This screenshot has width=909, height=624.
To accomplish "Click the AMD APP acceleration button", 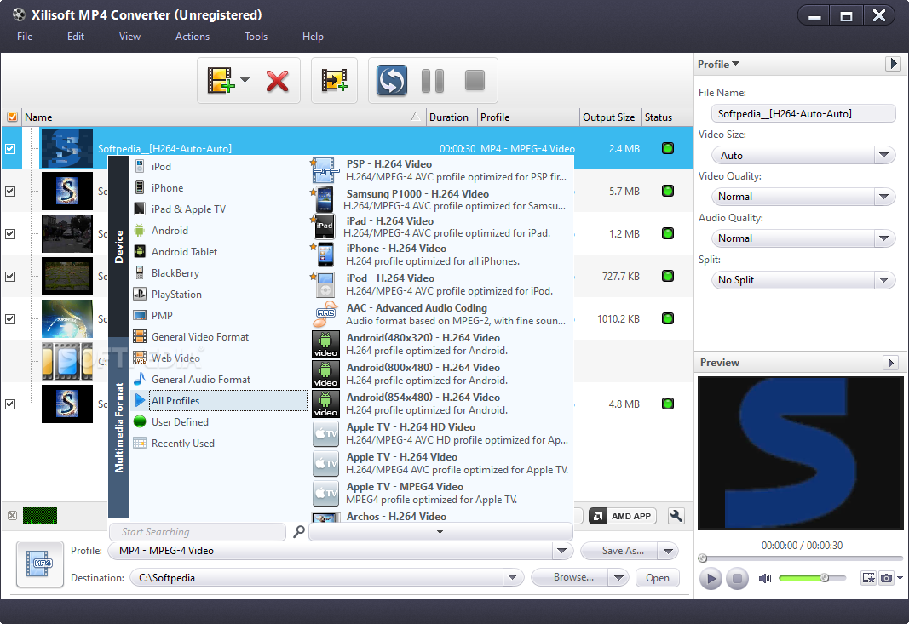I will [x=623, y=516].
